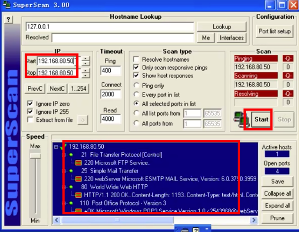Click the -Q- button next to Pinging
299x232 pixels.
[288, 59]
